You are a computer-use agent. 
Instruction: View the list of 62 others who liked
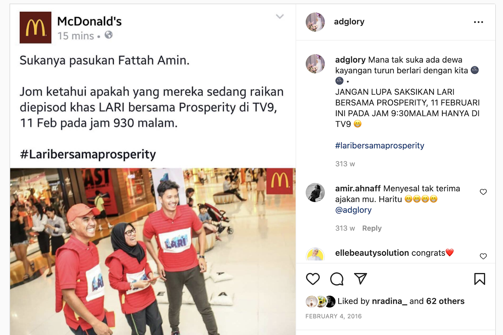(x=445, y=301)
